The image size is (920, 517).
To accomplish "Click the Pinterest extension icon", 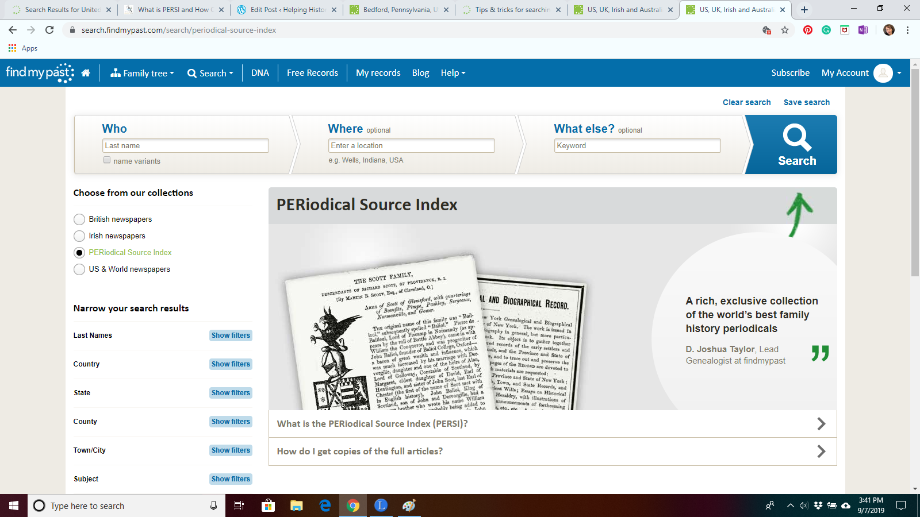I will tap(808, 30).
